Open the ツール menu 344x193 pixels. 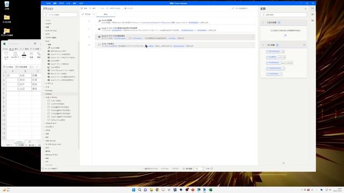68,3
